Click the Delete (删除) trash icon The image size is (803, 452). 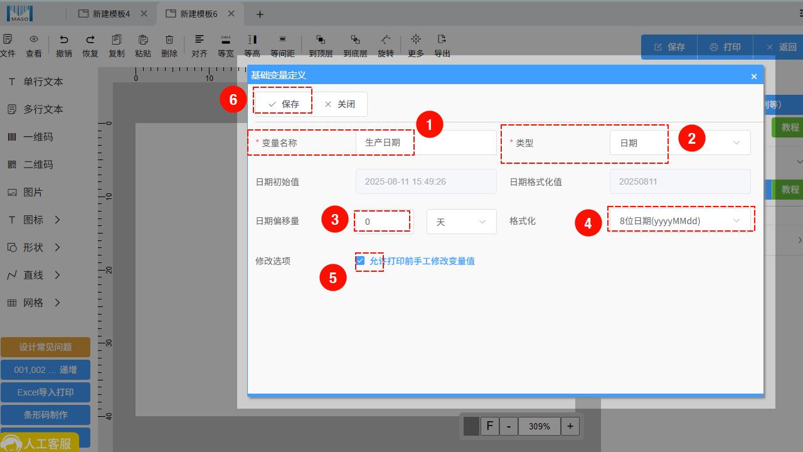(169, 40)
